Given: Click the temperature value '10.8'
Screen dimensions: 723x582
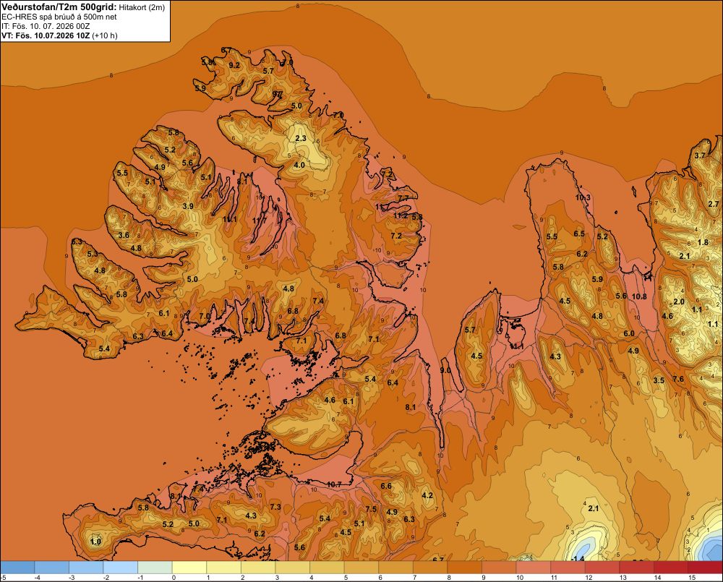Looking at the screenshot, I should pos(639,296).
